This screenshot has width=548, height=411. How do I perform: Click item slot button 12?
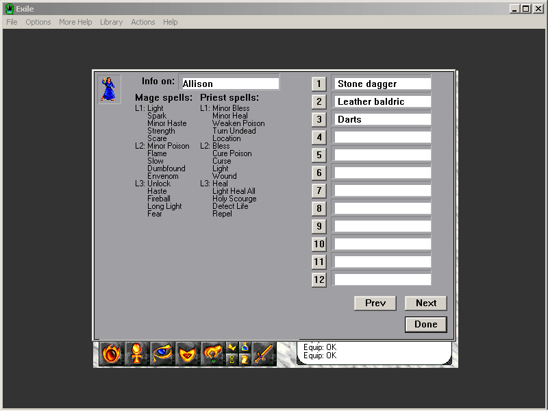319,280
